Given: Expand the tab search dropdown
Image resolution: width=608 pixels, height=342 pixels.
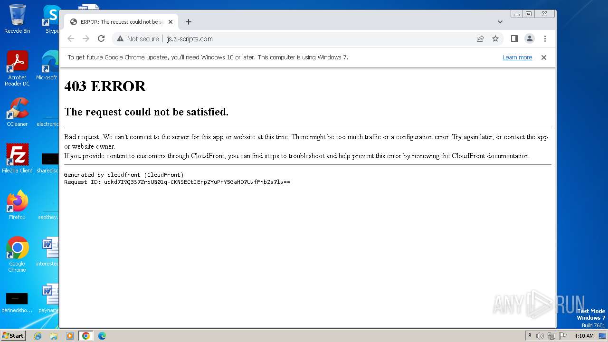Looking at the screenshot, I should pos(500,22).
